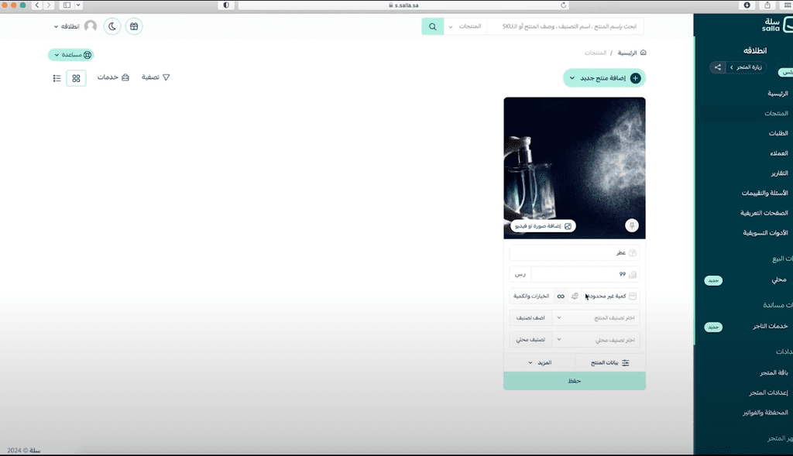
Task: Expand إضافة منتج جديد dropdown arrow
Action: (572, 78)
